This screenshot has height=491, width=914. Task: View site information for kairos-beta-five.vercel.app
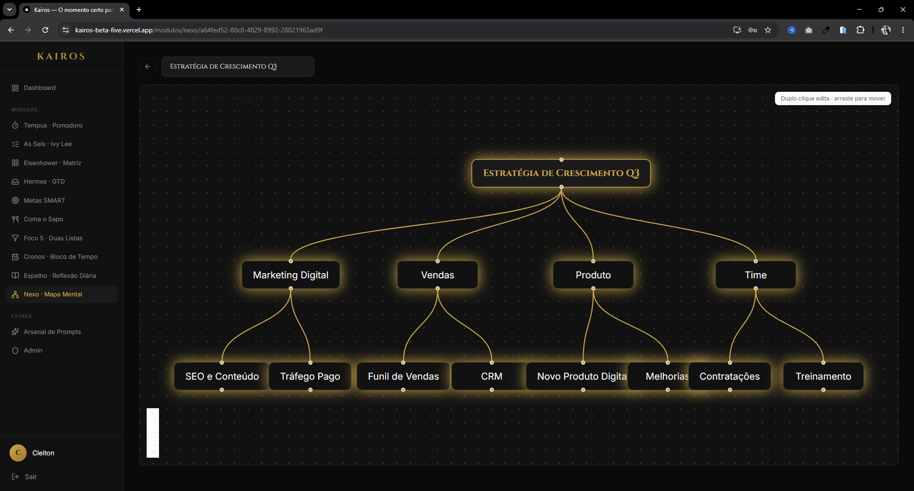pos(66,30)
